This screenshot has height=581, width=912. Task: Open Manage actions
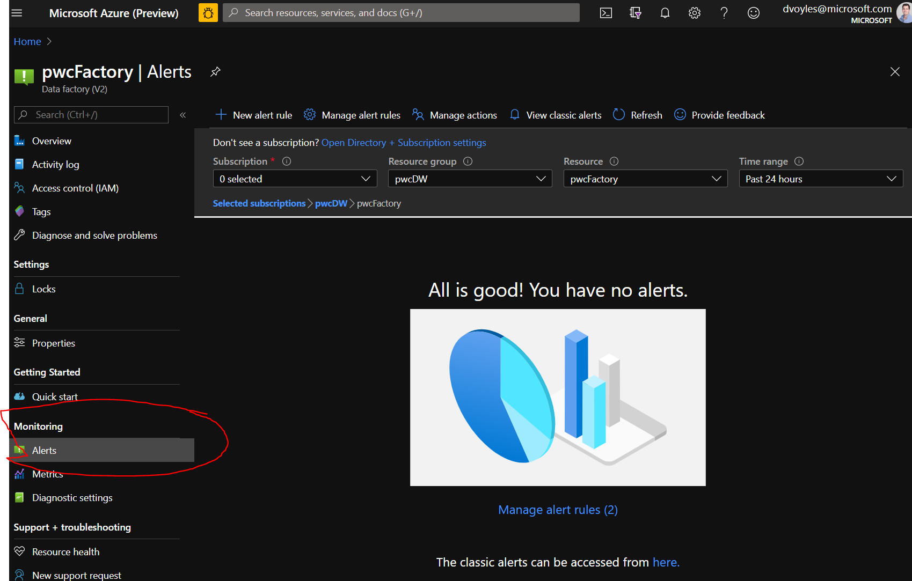[x=455, y=115]
